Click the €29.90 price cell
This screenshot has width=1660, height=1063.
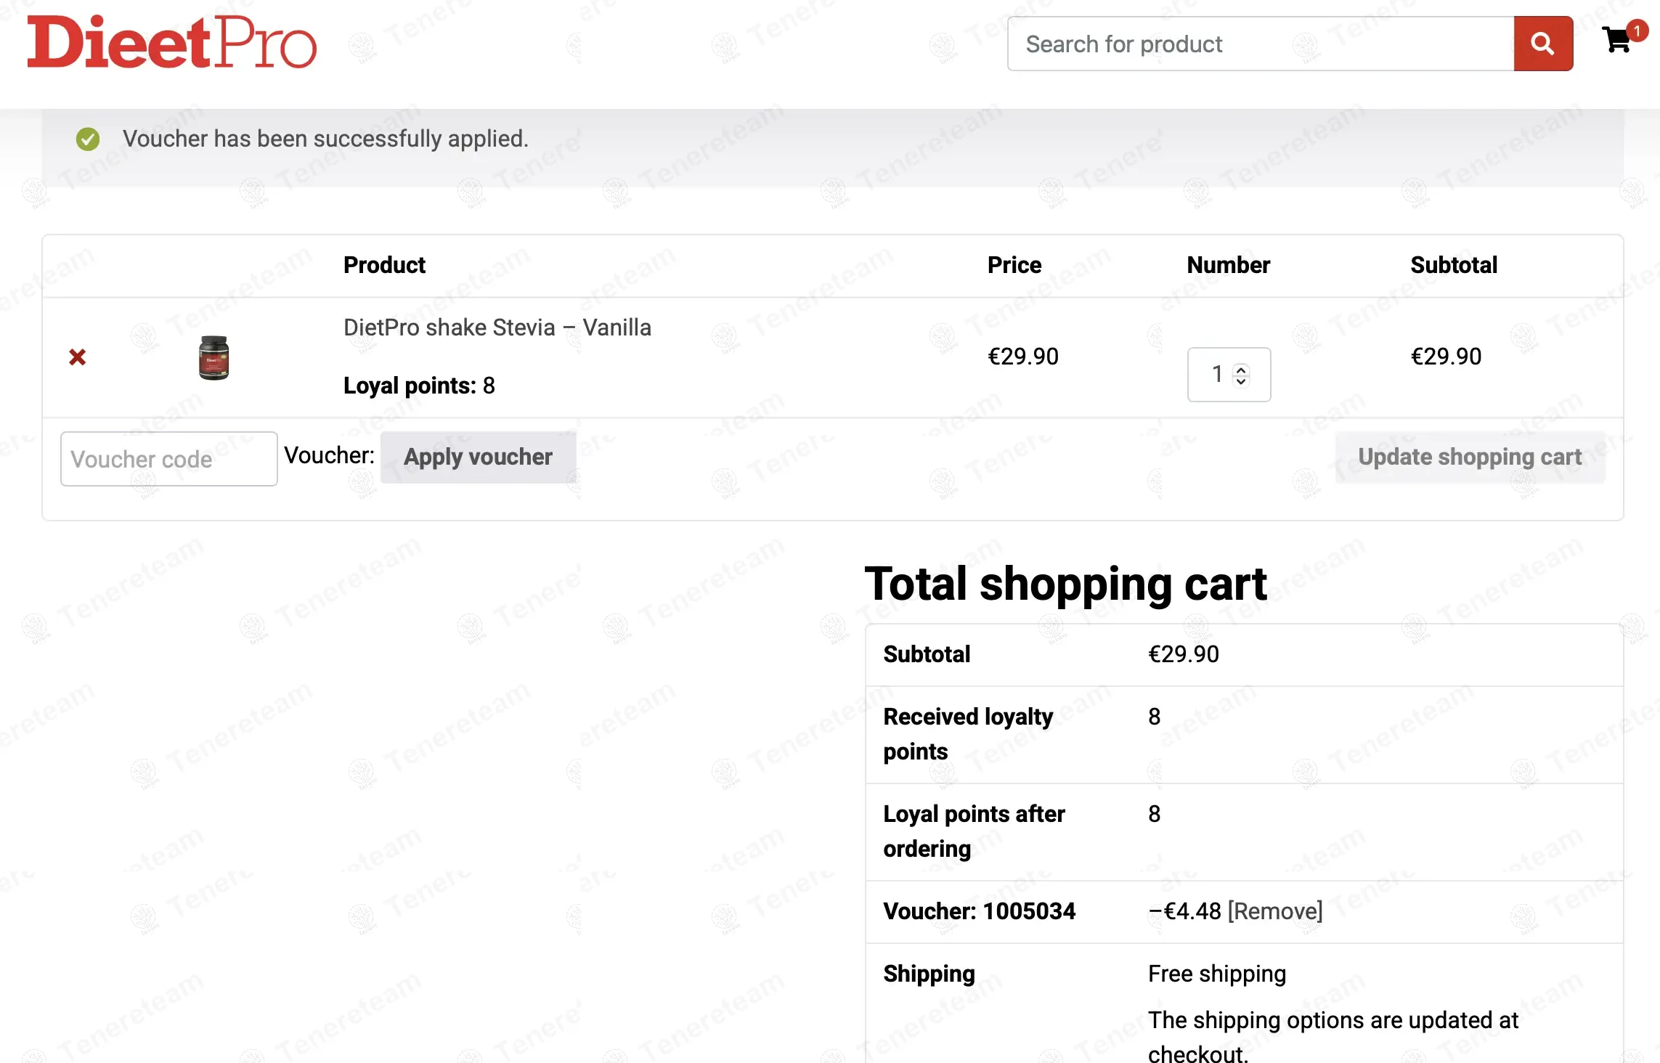(x=1023, y=357)
